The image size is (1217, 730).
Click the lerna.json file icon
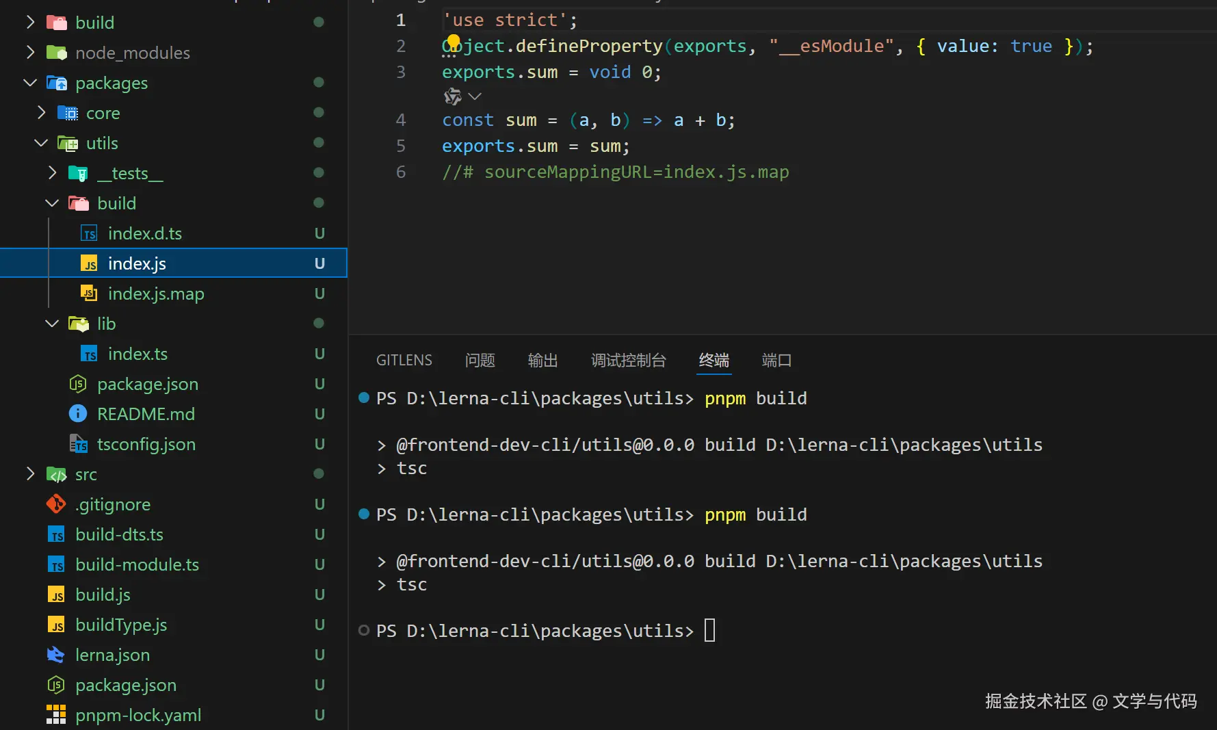coord(56,655)
